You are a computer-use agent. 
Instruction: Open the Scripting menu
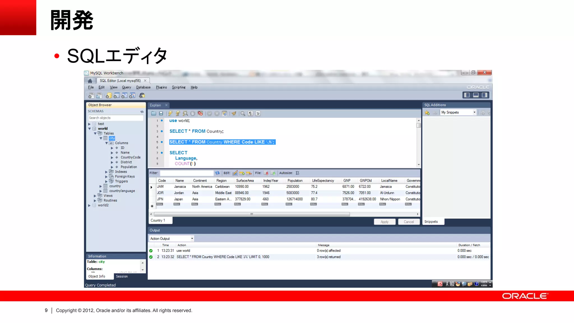[x=179, y=87]
